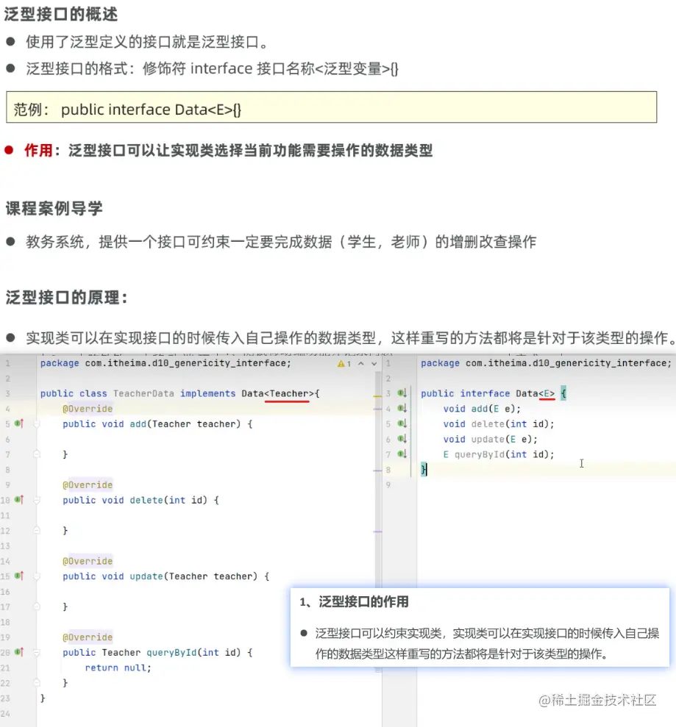The height and width of the screenshot is (727, 676).
Task: Collapse the queryById method fold marker on line 20
Action: 37,652
